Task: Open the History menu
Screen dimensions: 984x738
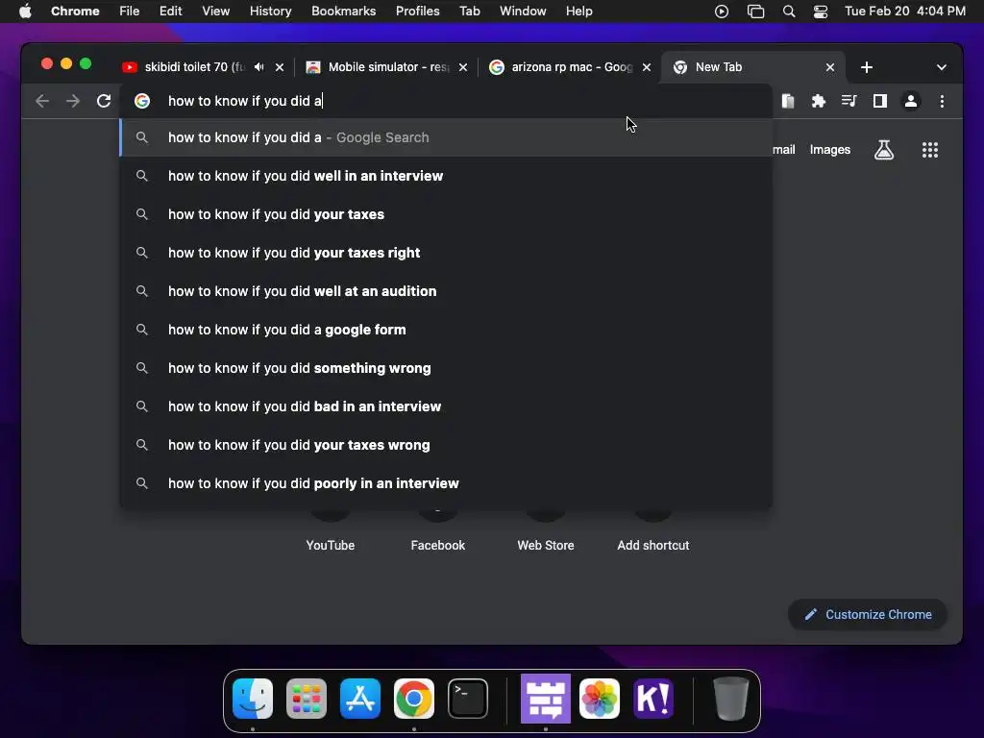Action: click(x=270, y=12)
